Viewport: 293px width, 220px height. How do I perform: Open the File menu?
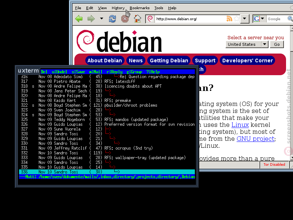[78, 8]
